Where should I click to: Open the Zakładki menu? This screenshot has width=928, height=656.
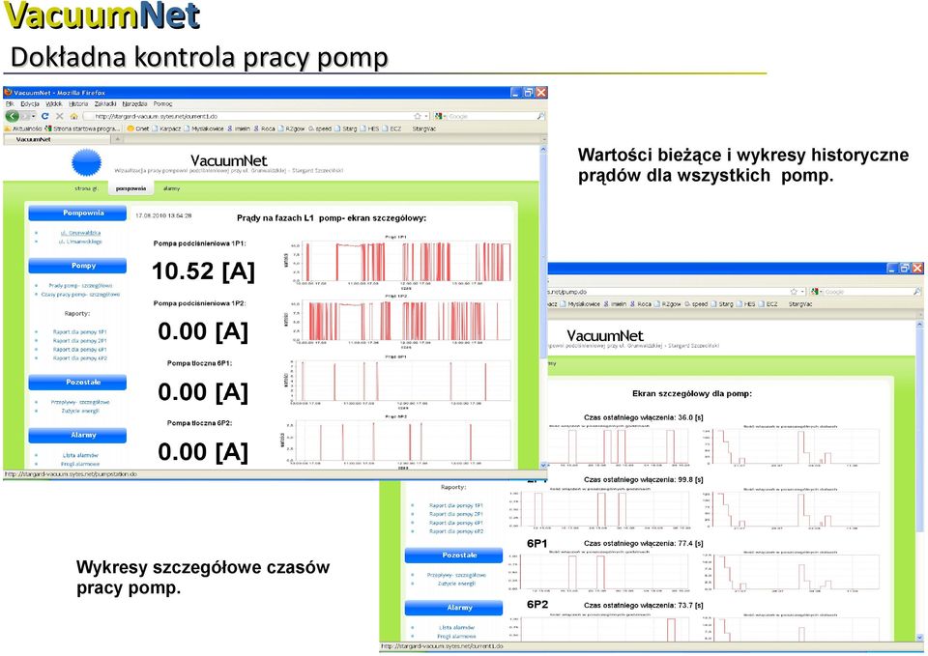coord(105,103)
